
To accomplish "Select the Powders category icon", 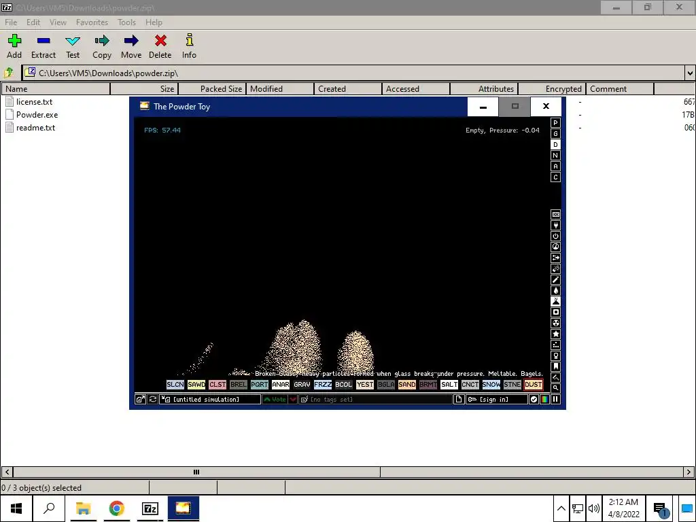I will pyautogui.click(x=555, y=301).
